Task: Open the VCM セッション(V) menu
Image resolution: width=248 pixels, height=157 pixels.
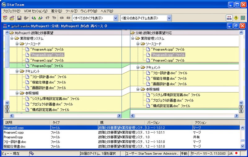Action: (36, 11)
